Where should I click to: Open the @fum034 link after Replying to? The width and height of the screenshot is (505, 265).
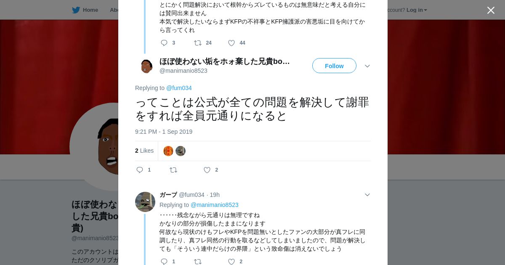coord(179,88)
